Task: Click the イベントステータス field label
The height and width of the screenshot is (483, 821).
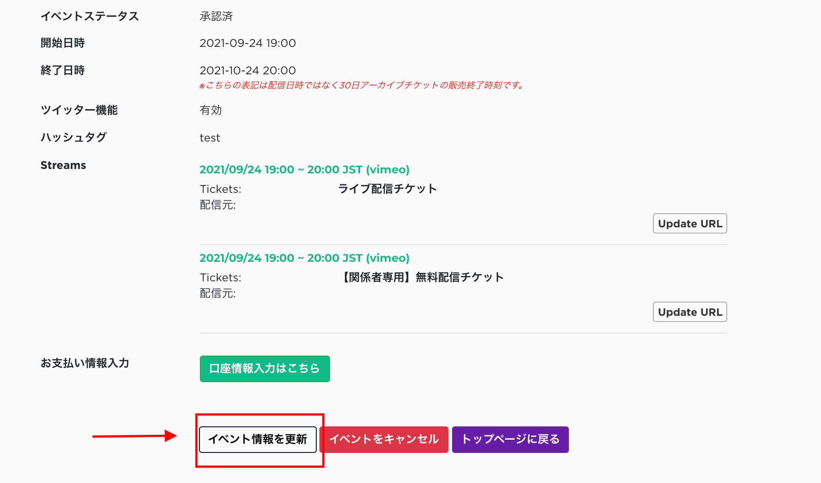Action: tap(90, 16)
